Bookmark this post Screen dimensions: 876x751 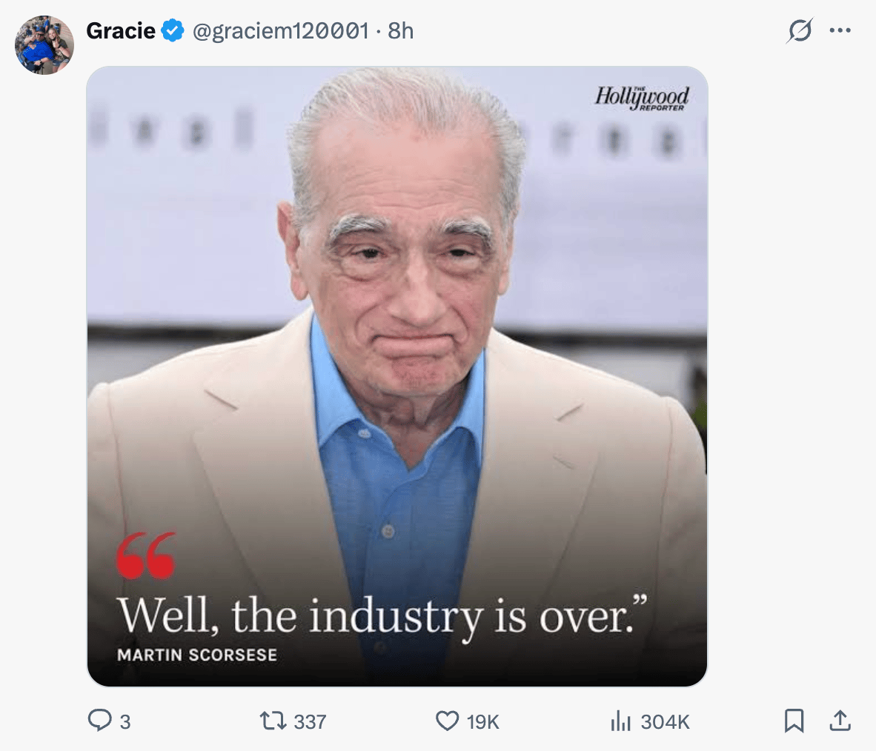coord(794,721)
